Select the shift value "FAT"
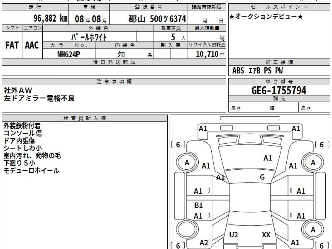The image size is (332, 249). [12, 45]
